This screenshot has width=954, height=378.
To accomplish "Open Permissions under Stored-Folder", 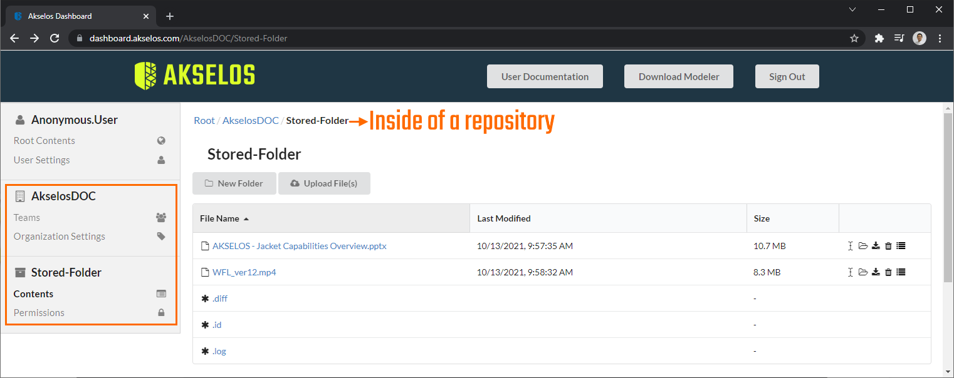I will pyautogui.click(x=39, y=313).
